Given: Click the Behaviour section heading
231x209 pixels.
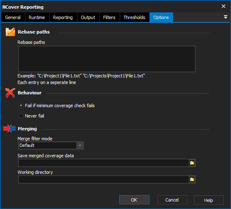Looking at the screenshot, I should tap(30, 93).
